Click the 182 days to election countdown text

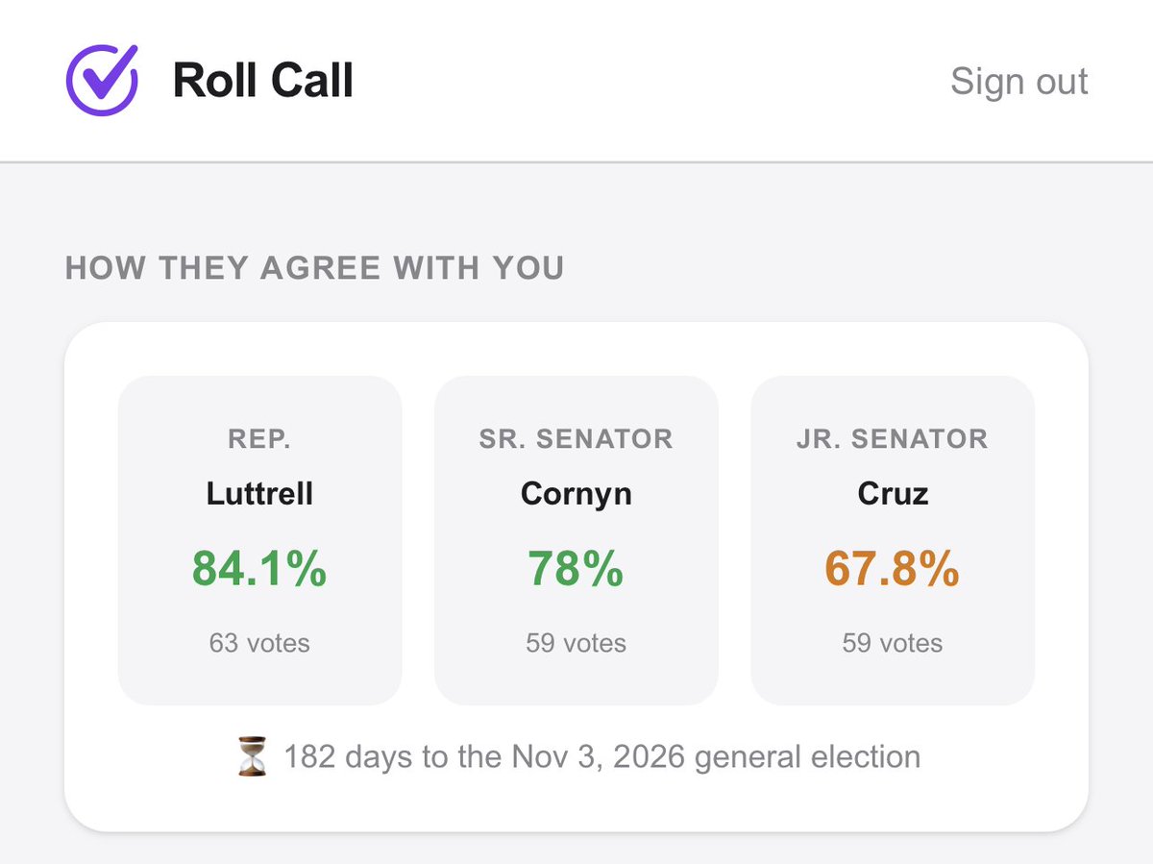tap(601, 756)
